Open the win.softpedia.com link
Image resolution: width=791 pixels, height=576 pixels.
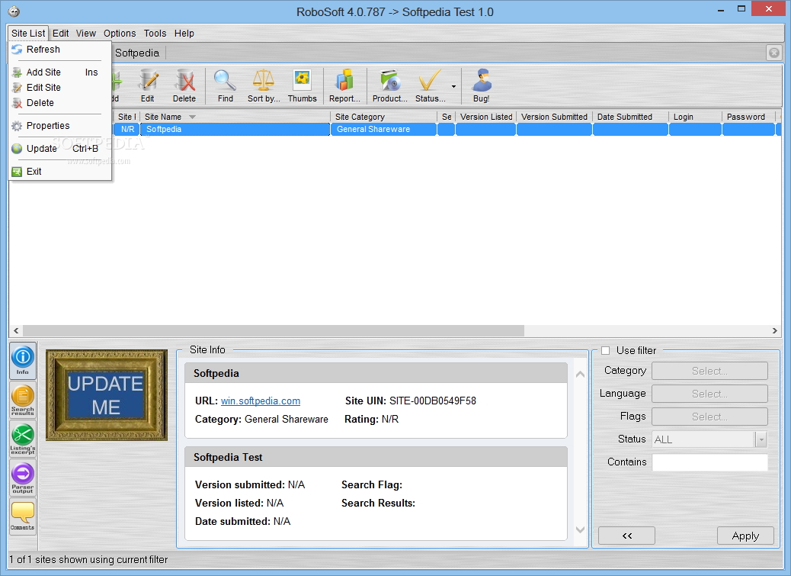261,401
